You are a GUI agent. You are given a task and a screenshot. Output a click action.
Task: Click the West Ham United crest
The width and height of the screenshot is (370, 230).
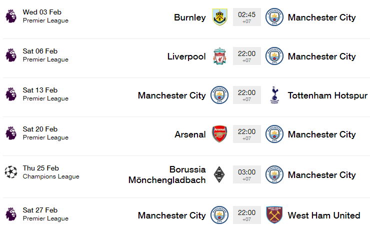(x=274, y=215)
